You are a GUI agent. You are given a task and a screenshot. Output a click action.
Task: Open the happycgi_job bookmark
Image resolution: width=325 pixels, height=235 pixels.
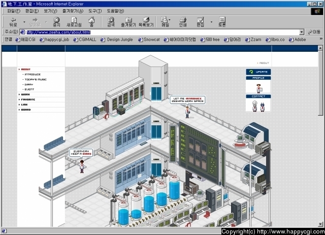pos(54,40)
